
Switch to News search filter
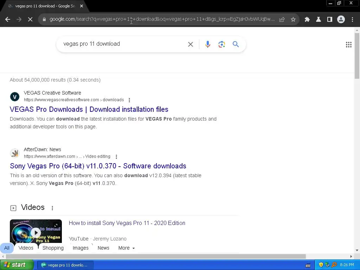103,248
